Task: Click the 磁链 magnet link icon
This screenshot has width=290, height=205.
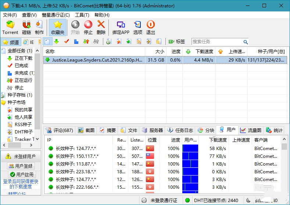Action: [26, 28]
